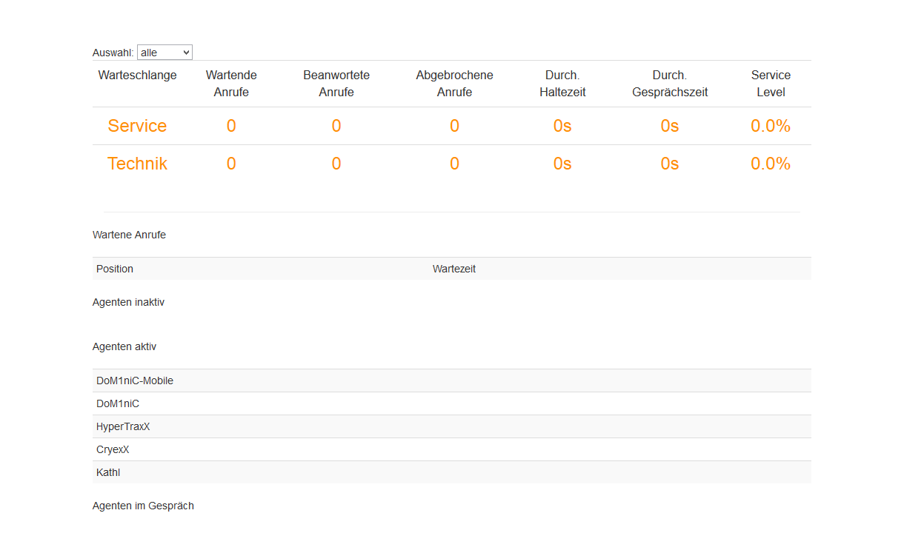Click the Service Level value for Technik
This screenshot has width=904, height=533.
click(771, 164)
